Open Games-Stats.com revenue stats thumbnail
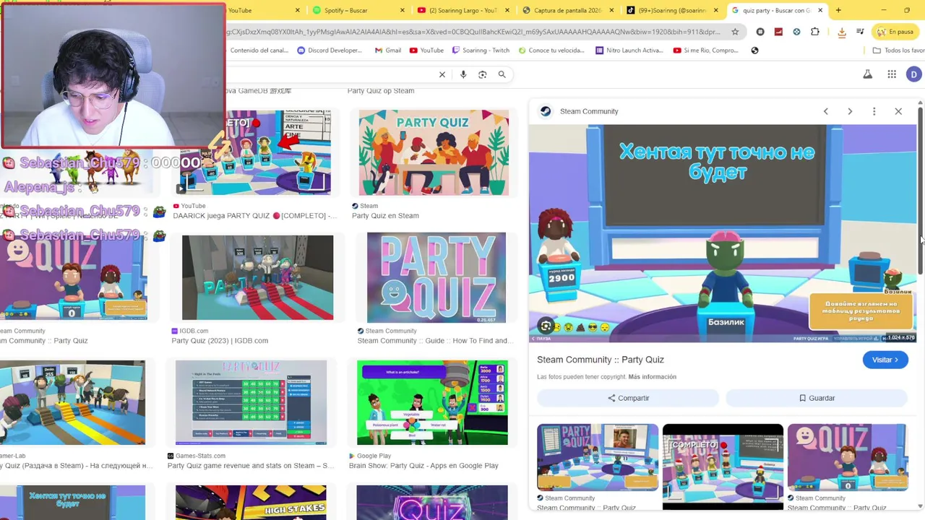The height and width of the screenshot is (520, 925). point(251,402)
